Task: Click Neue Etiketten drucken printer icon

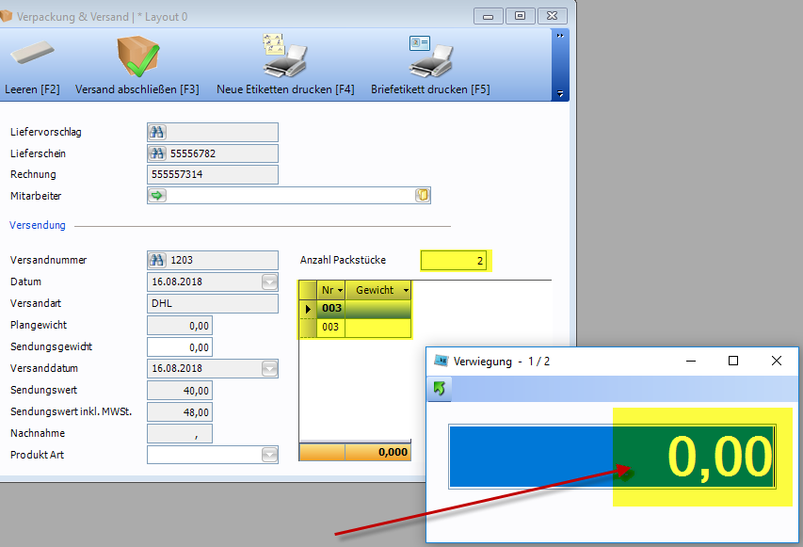Action: point(284,56)
